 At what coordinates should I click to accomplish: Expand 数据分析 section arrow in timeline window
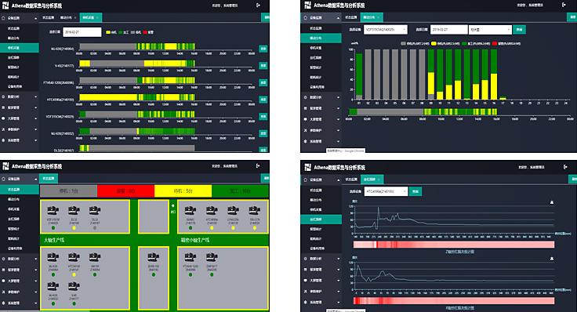click(36, 96)
